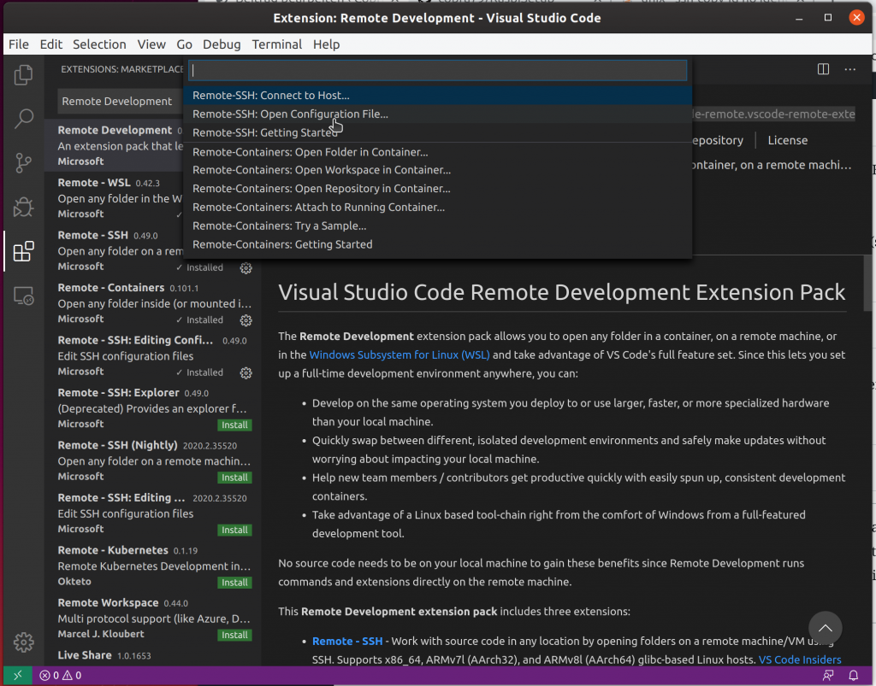Split the editor to the right
Viewport: 876px width, 686px height.
point(823,69)
